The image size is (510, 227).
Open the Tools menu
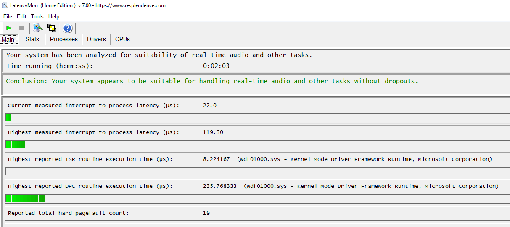tap(37, 16)
